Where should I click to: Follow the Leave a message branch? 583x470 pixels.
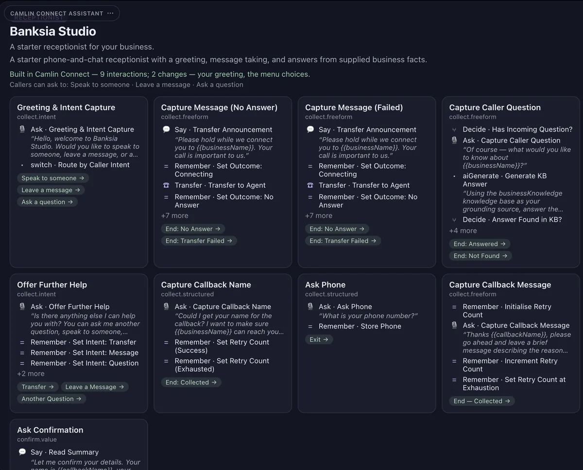51,190
